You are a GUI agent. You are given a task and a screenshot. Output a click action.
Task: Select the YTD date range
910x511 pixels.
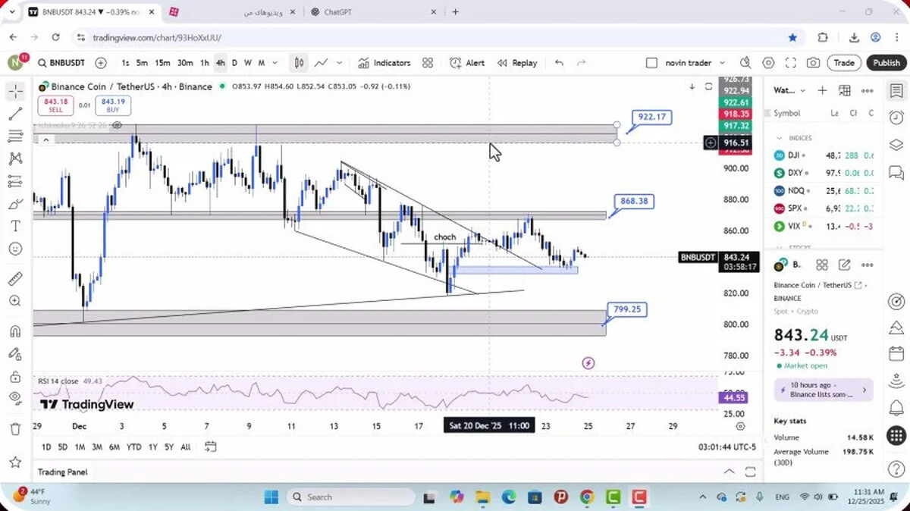133,447
